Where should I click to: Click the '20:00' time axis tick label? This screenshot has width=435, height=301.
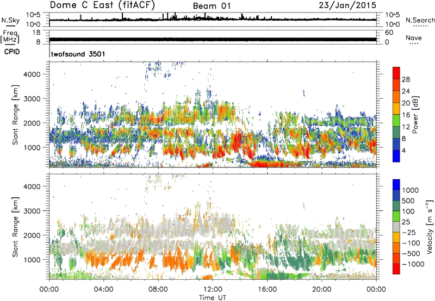coord(321,289)
